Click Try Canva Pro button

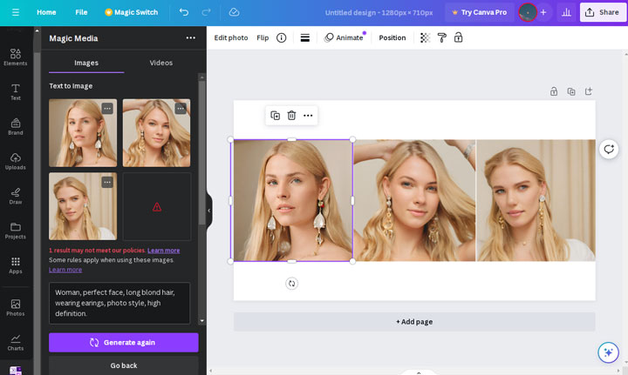(480, 12)
